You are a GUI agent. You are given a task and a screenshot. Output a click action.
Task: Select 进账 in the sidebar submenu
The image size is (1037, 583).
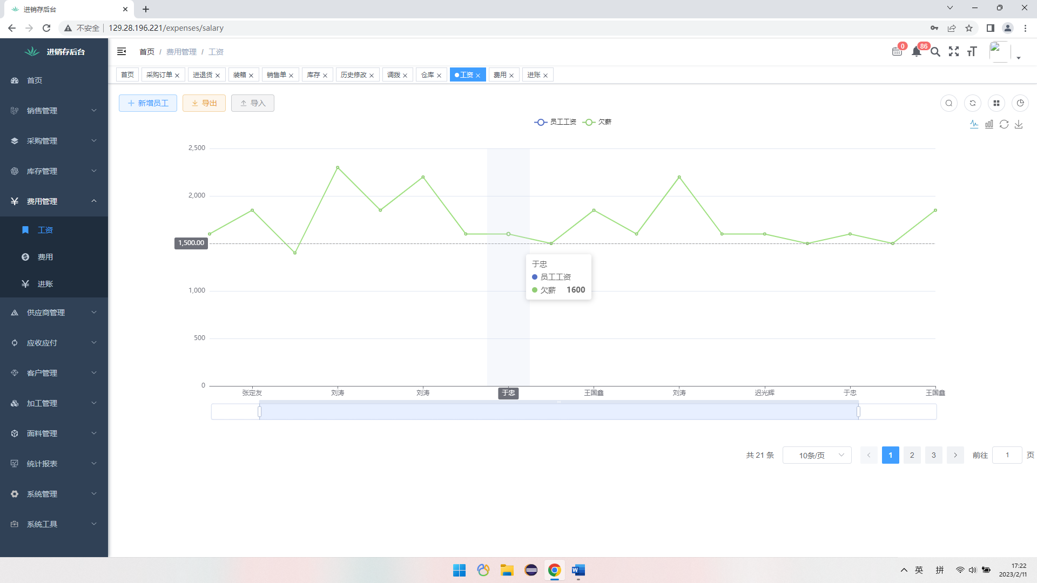[54, 284]
